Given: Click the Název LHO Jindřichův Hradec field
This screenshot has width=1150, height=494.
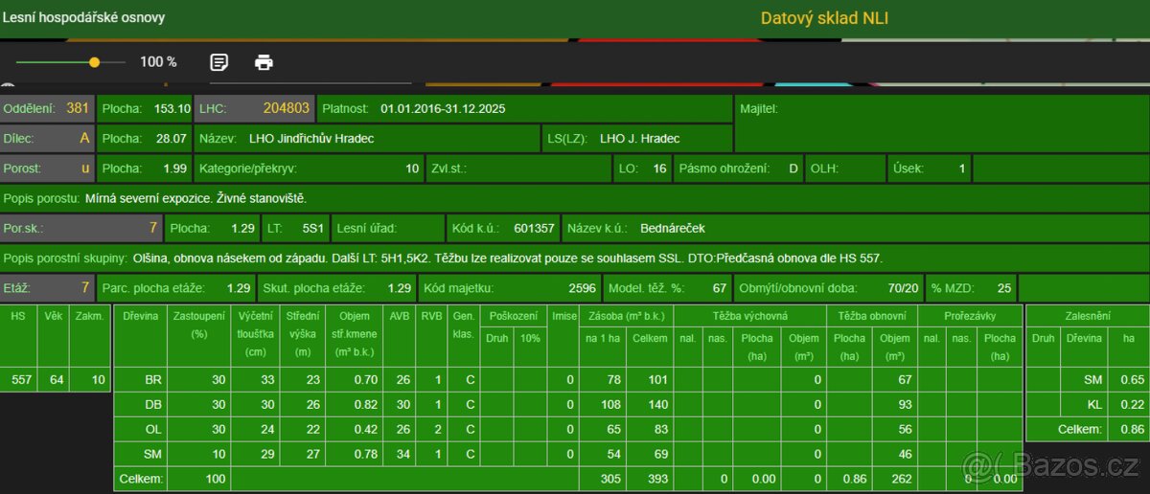Looking at the screenshot, I should click(368, 139).
